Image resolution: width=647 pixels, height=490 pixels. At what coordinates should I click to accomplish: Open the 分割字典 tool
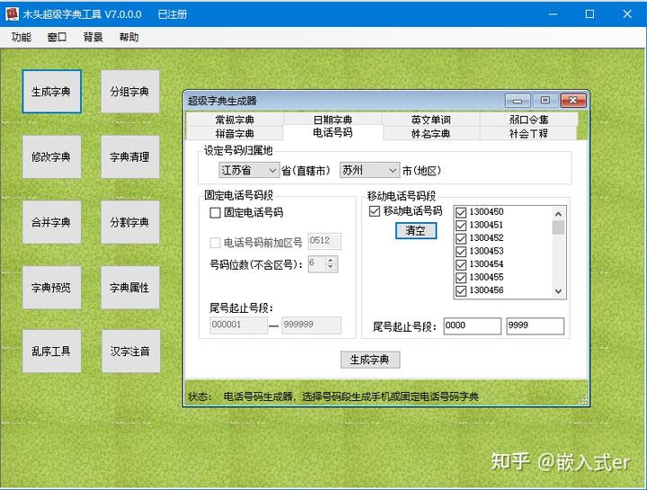pyautogui.click(x=130, y=222)
